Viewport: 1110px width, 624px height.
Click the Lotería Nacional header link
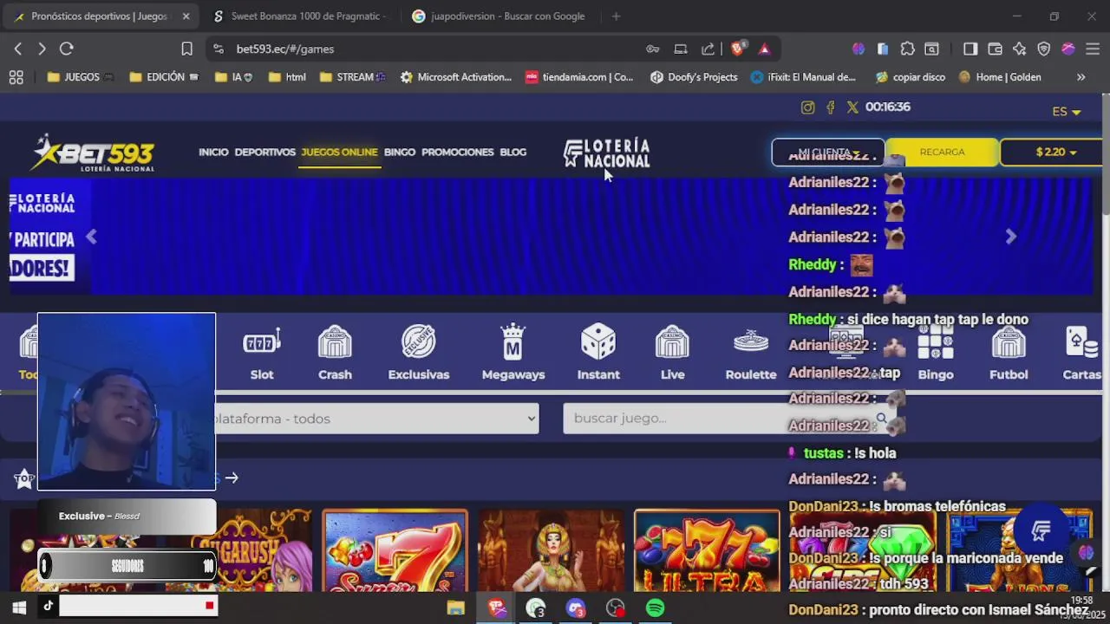(x=606, y=153)
